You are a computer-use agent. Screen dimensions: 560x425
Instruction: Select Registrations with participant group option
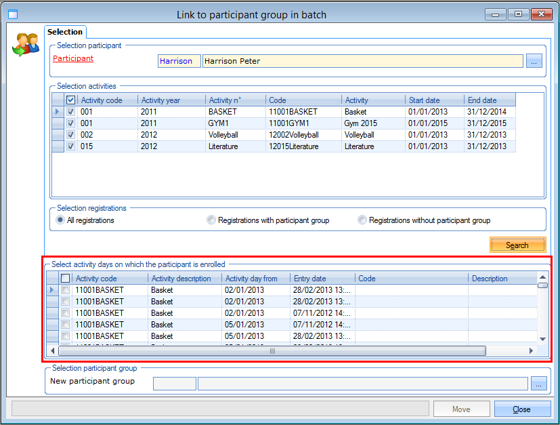(x=211, y=220)
